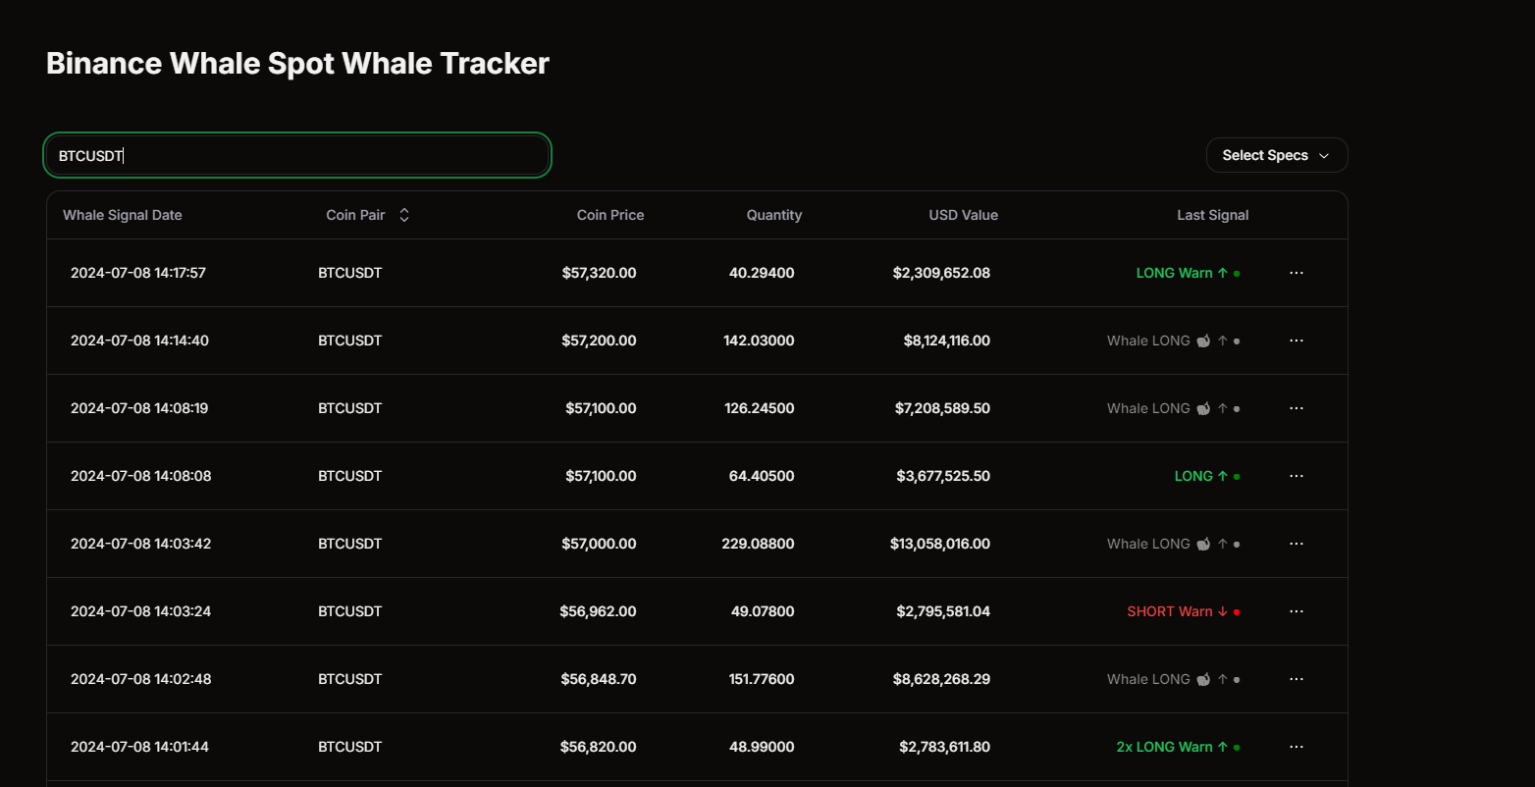Click the BTCUSDT search input field
This screenshot has height=787, width=1535.
point(297,155)
